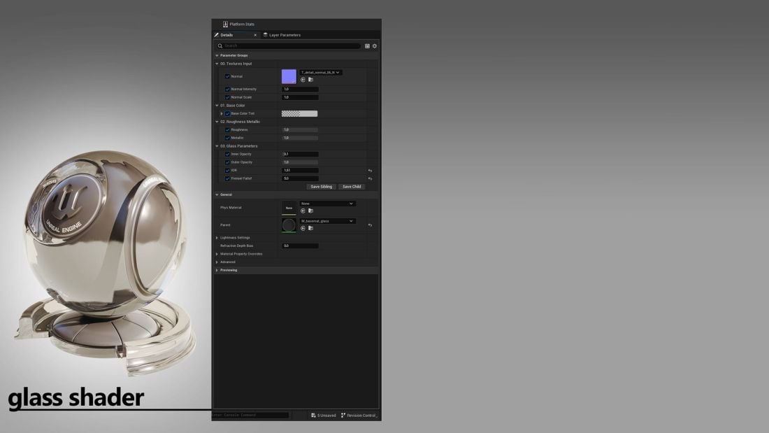Reset IOR value to default arrow
769x433 pixels.
(371, 171)
